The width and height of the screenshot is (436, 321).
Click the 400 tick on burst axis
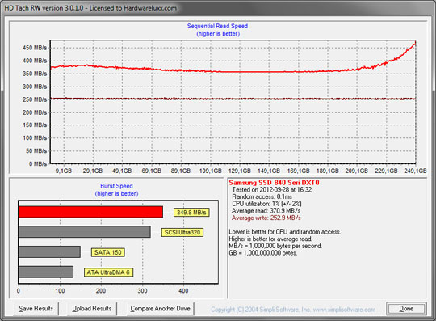(x=183, y=290)
